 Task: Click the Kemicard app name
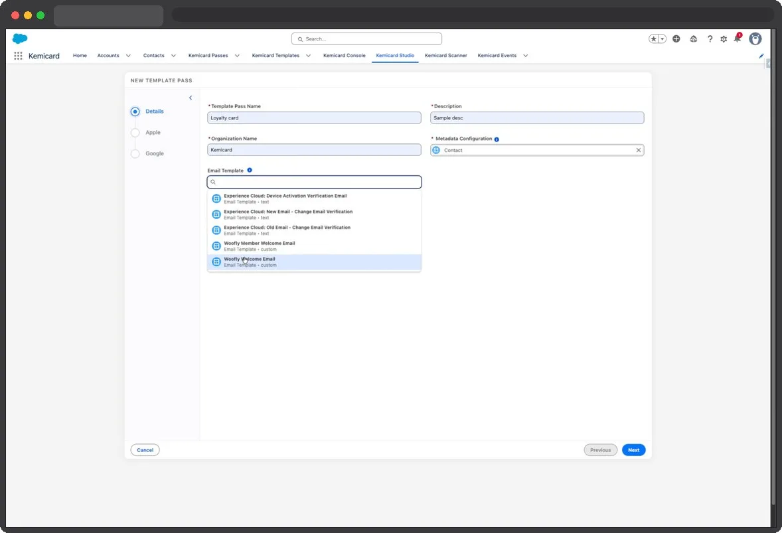(x=44, y=56)
